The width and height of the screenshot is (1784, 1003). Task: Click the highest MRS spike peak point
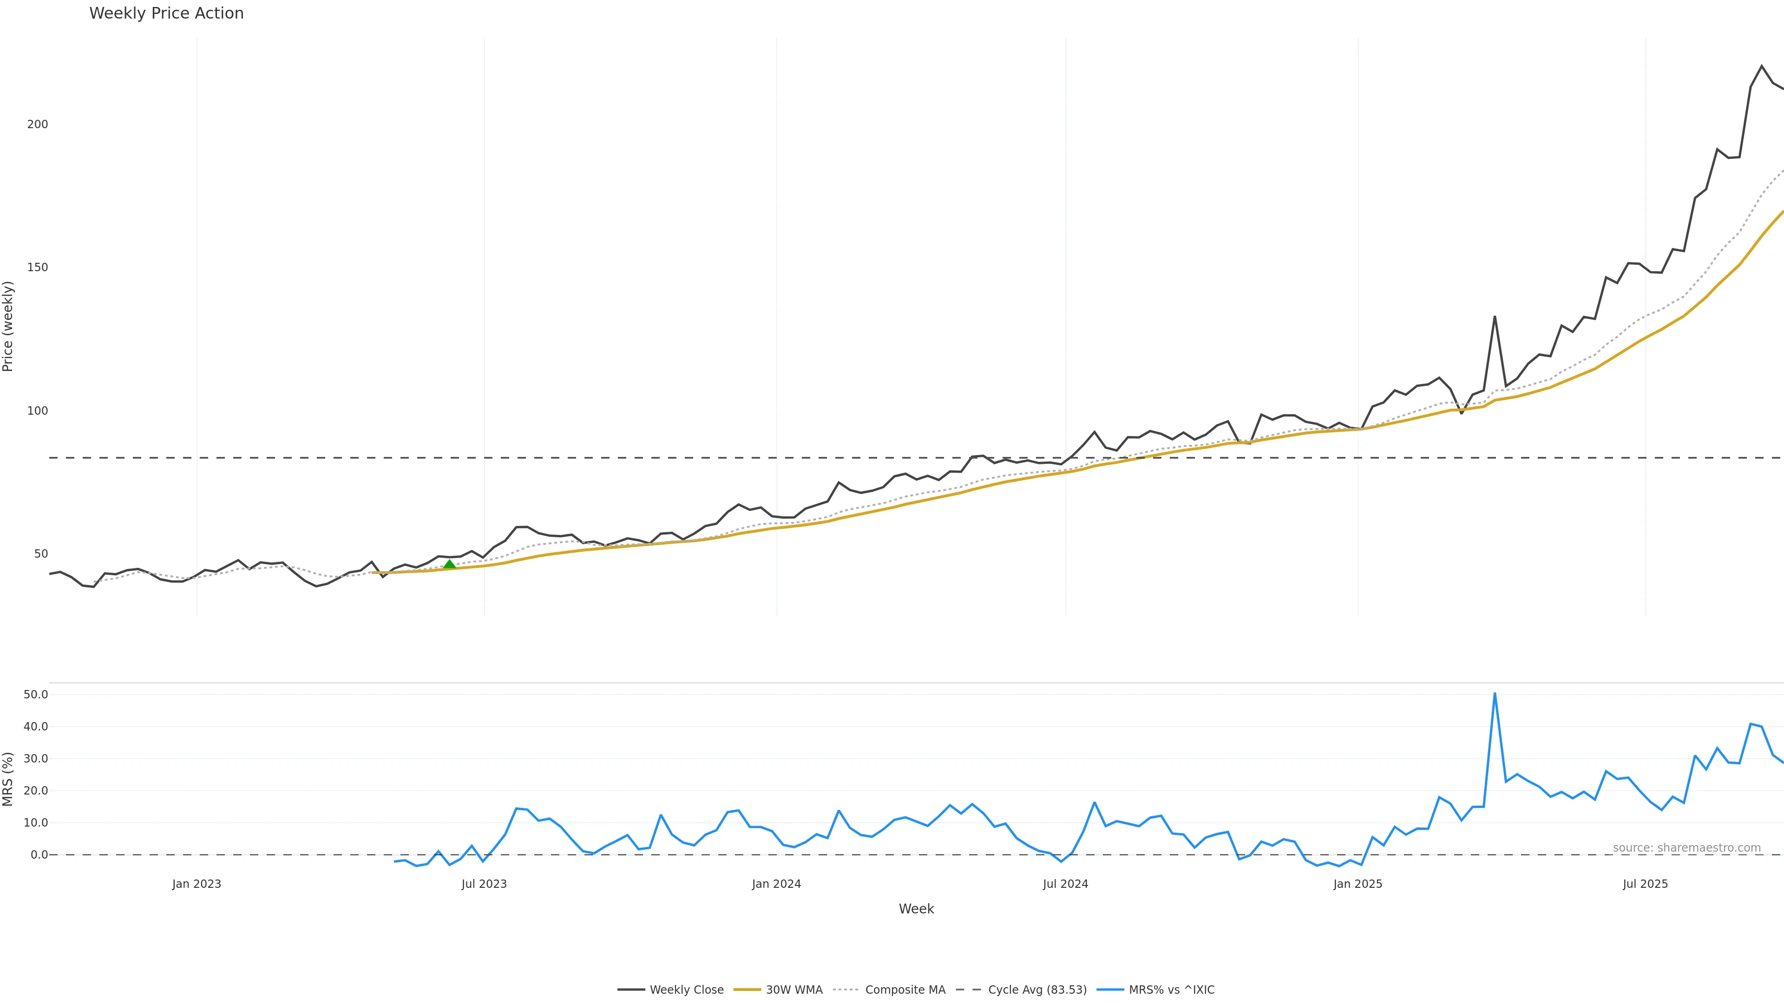pos(1495,694)
